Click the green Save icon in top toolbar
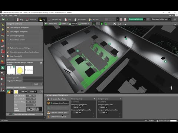 [x=3, y=19]
